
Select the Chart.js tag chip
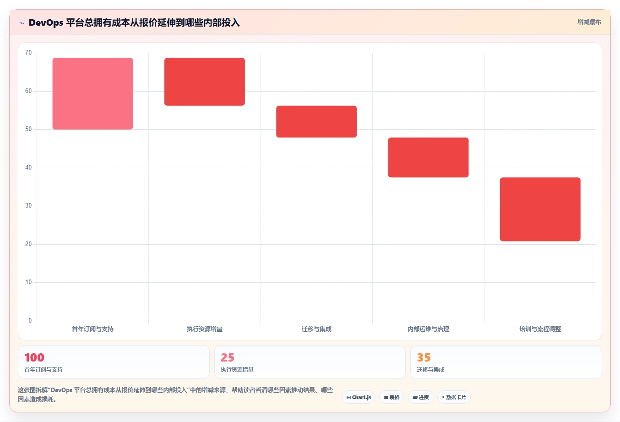pos(359,397)
